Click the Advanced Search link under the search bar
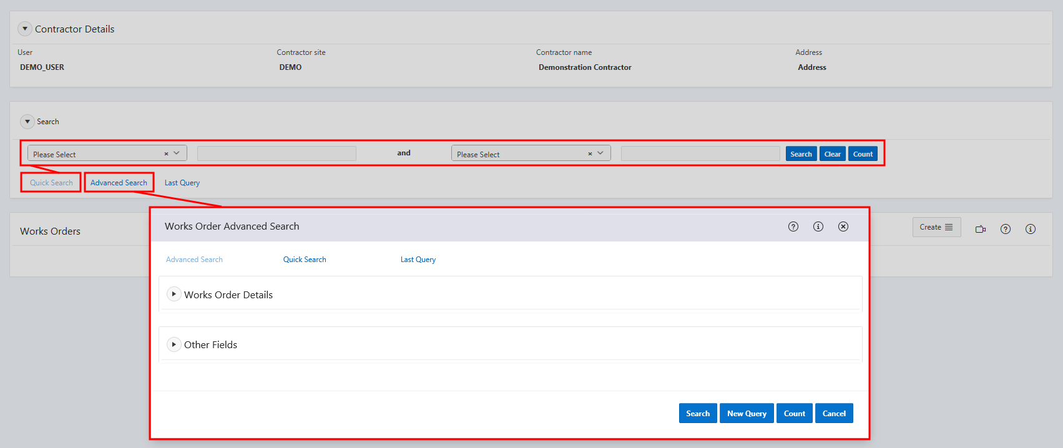Viewport: 1063px width, 448px height. coord(119,183)
